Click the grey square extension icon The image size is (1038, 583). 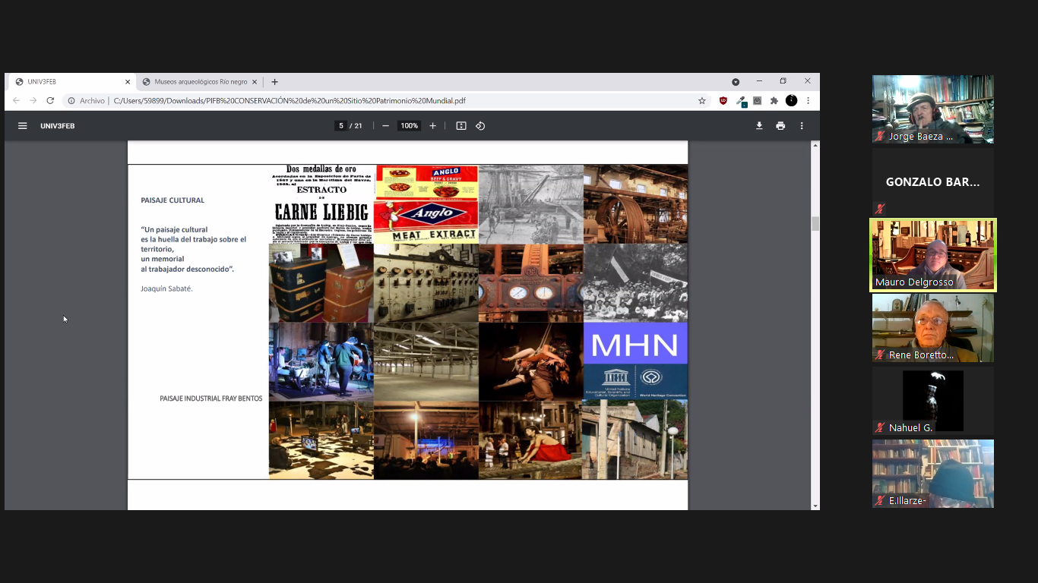pyautogui.click(x=758, y=100)
